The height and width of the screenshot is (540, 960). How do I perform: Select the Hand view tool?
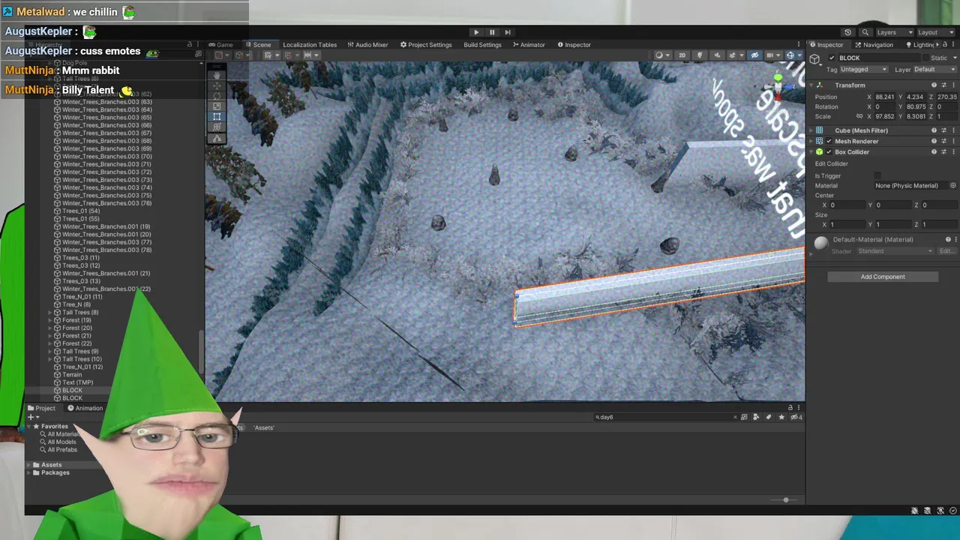217,75
